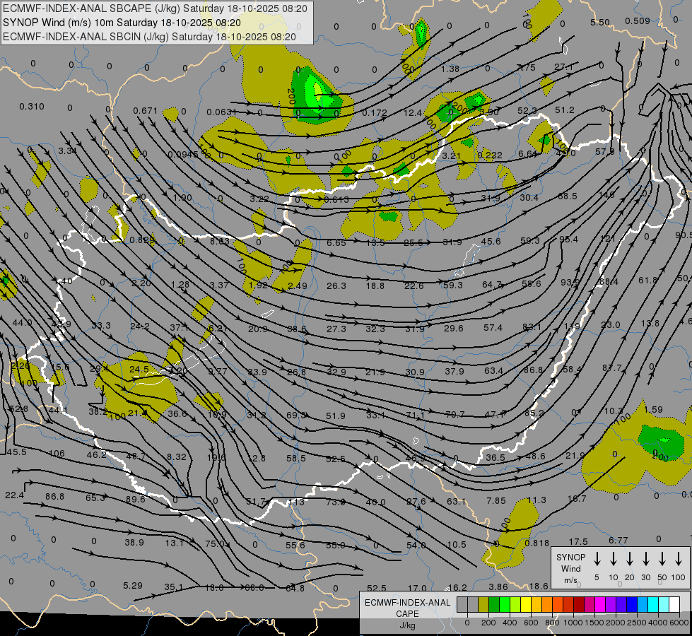This screenshot has height=636, width=692.
Task: Click the map value 52.3
Action: [x=527, y=111]
